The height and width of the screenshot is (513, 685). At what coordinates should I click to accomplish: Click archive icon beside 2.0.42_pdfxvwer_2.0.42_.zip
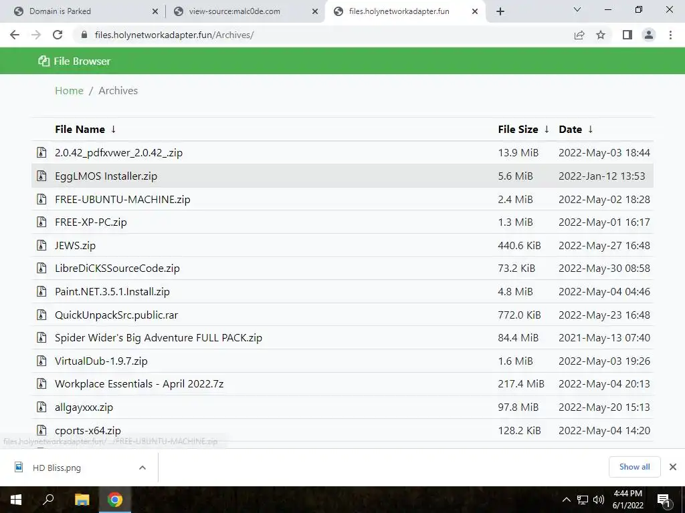coord(41,153)
